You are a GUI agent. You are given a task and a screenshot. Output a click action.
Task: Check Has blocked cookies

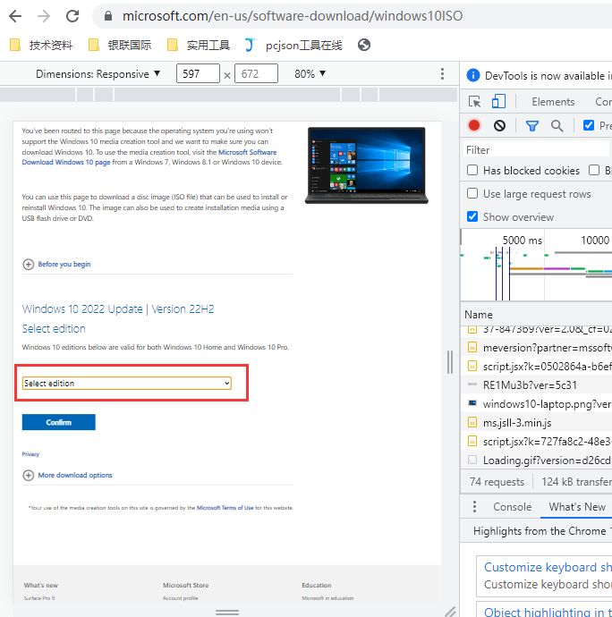pyautogui.click(x=472, y=170)
